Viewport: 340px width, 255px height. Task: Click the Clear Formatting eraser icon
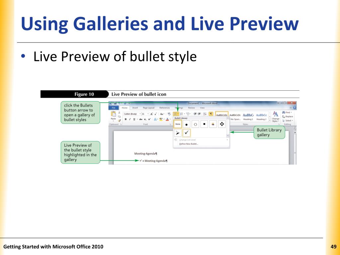(x=169, y=114)
